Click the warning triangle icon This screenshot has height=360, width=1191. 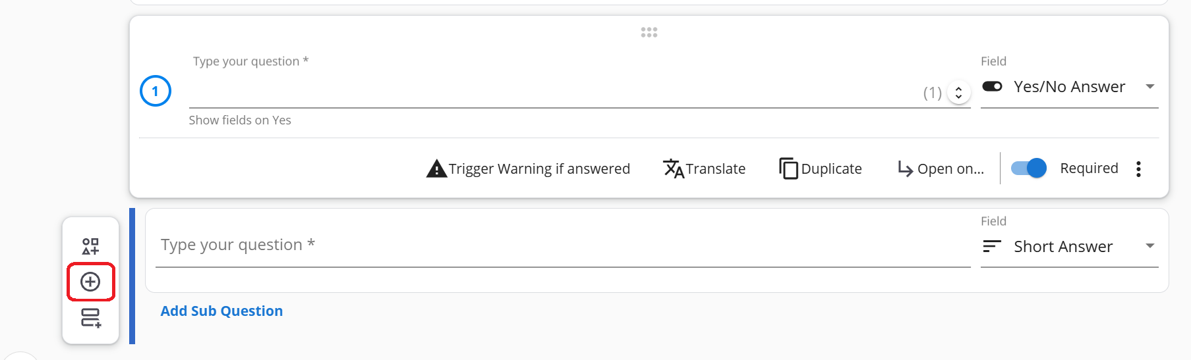coord(436,169)
